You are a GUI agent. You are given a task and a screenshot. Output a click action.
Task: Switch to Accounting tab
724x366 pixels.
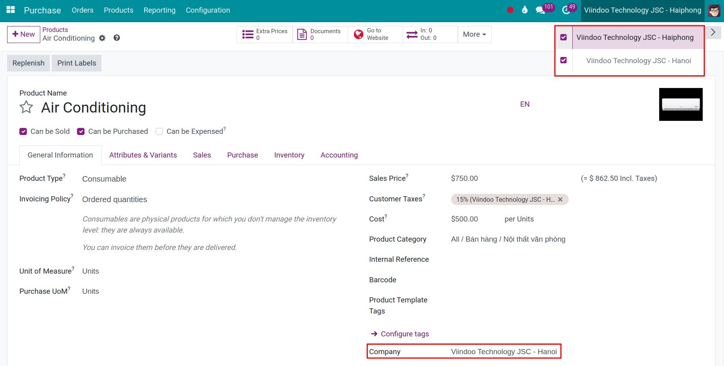pyautogui.click(x=339, y=155)
